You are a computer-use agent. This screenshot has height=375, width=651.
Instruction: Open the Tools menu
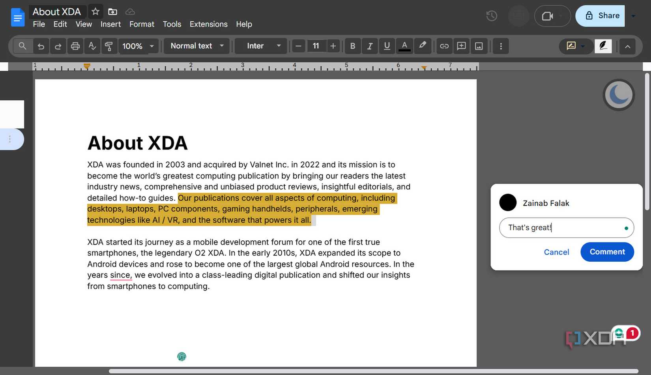172,24
